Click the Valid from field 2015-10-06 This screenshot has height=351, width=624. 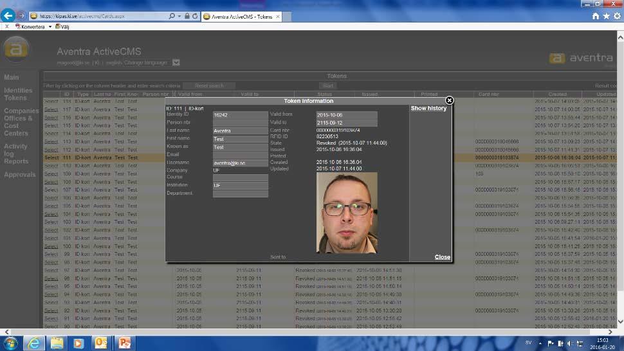point(347,115)
